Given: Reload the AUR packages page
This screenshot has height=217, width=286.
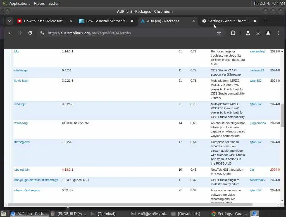Looking at the screenshot, I should point(30,33).
